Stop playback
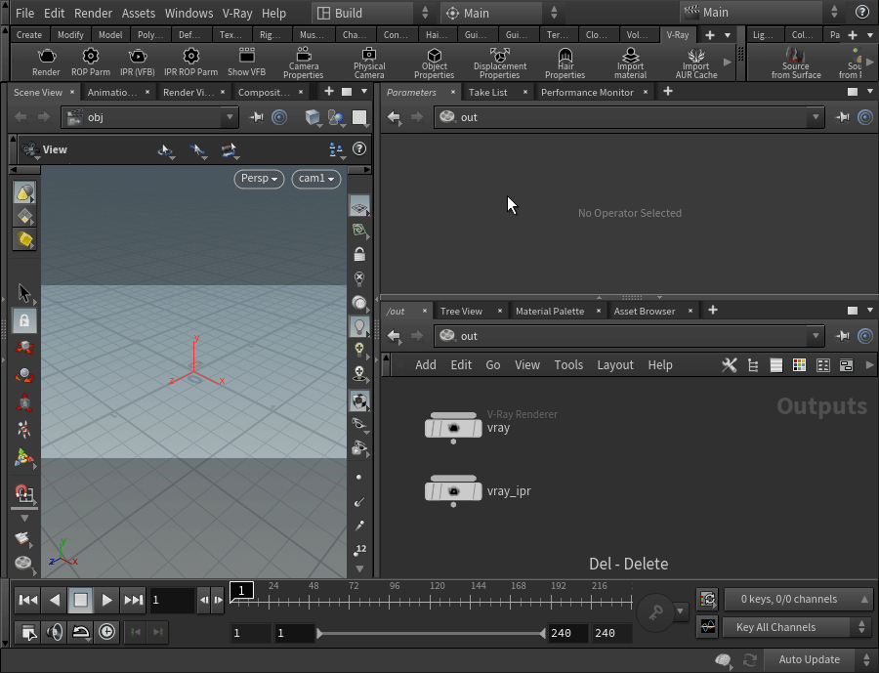Screen dimensions: 879x673 coord(81,600)
